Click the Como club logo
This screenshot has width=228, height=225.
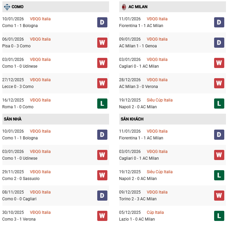pyautogui.click(x=7, y=7)
